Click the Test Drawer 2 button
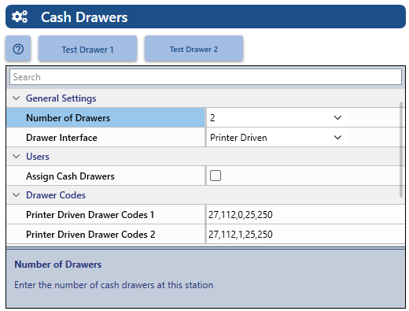This screenshot has height=311, width=409. point(193,49)
